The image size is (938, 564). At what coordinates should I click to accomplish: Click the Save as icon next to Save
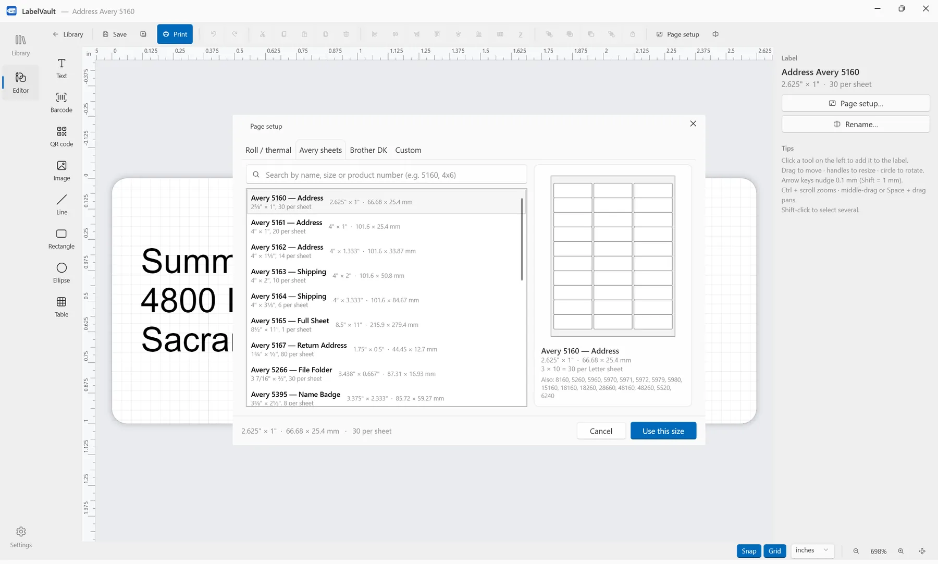[x=143, y=34]
